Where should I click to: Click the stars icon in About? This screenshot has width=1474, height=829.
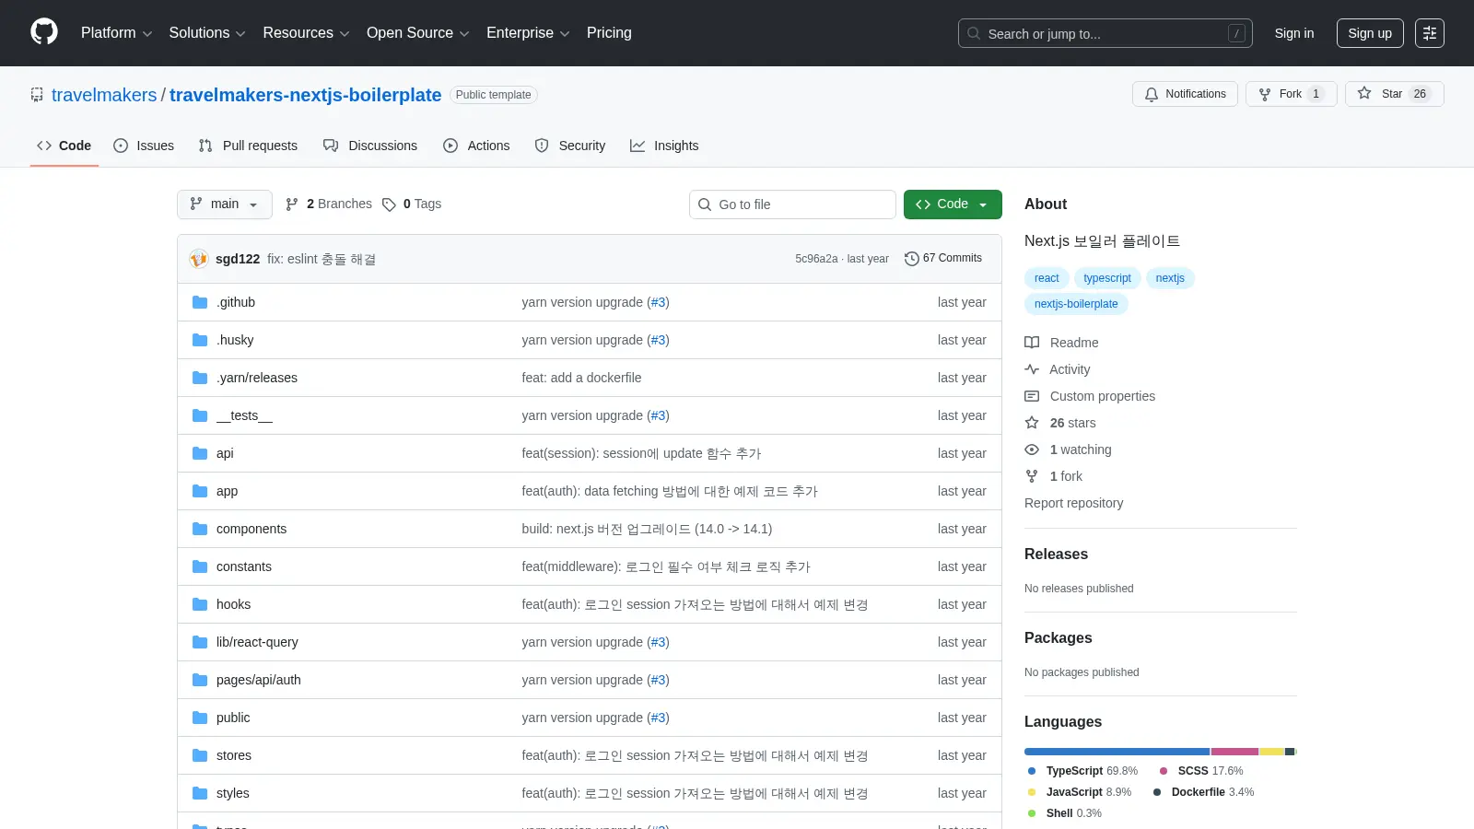click(x=1032, y=423)
